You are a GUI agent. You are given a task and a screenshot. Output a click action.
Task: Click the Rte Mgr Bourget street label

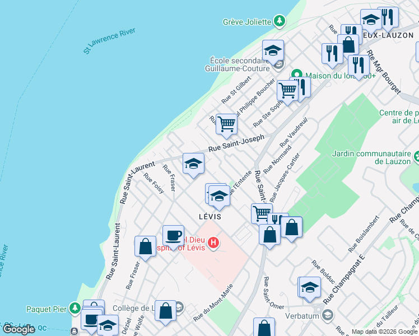(384, 72)
